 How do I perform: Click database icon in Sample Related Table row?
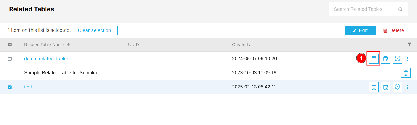pos(406,73)
